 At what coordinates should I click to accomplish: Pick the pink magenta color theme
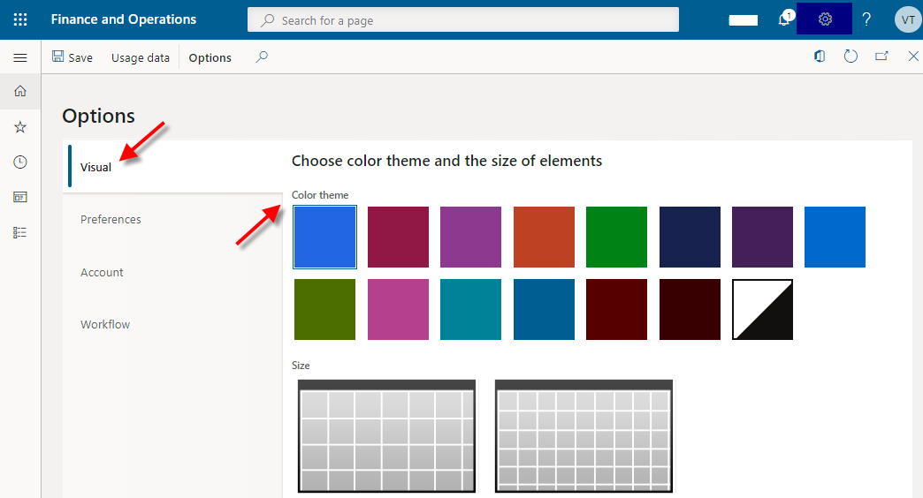point(398,309)
